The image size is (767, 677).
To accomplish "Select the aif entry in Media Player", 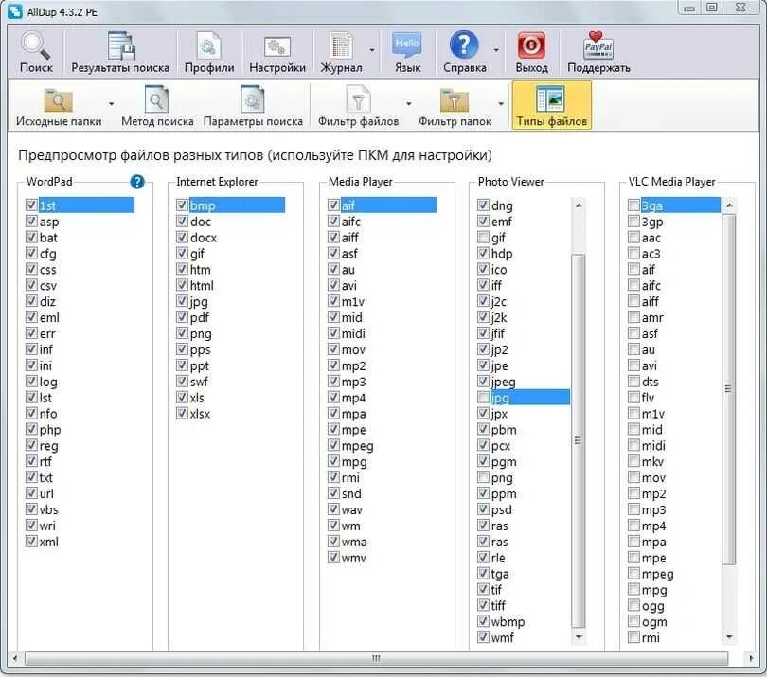I will 388,205.
